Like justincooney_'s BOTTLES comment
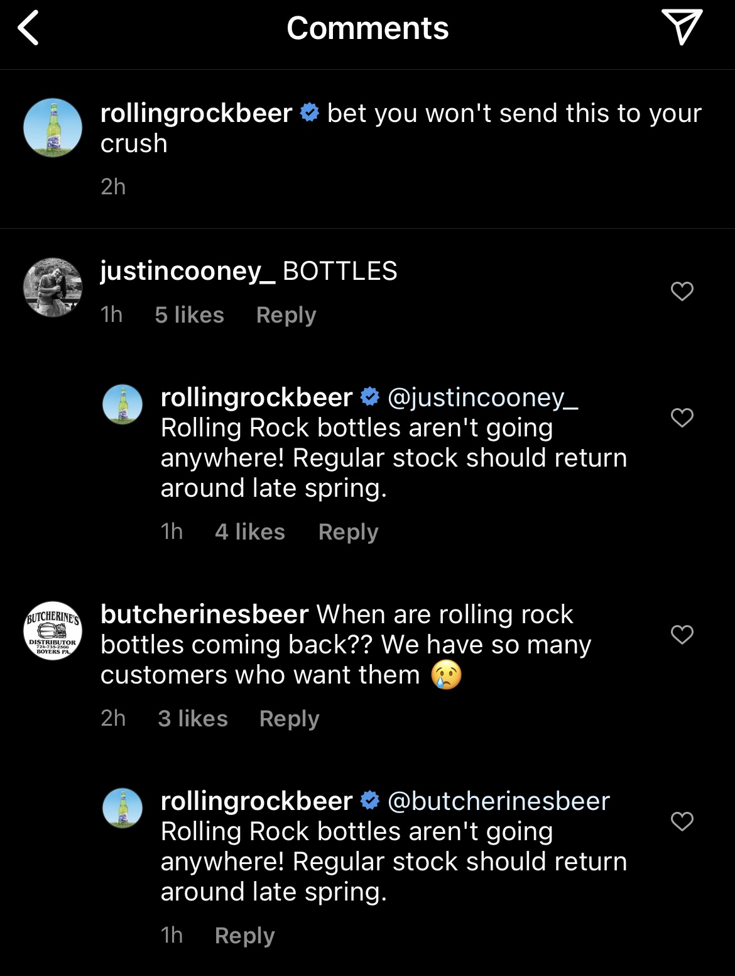The height and width of the screenshot is (976, 735). pos(682,291)
